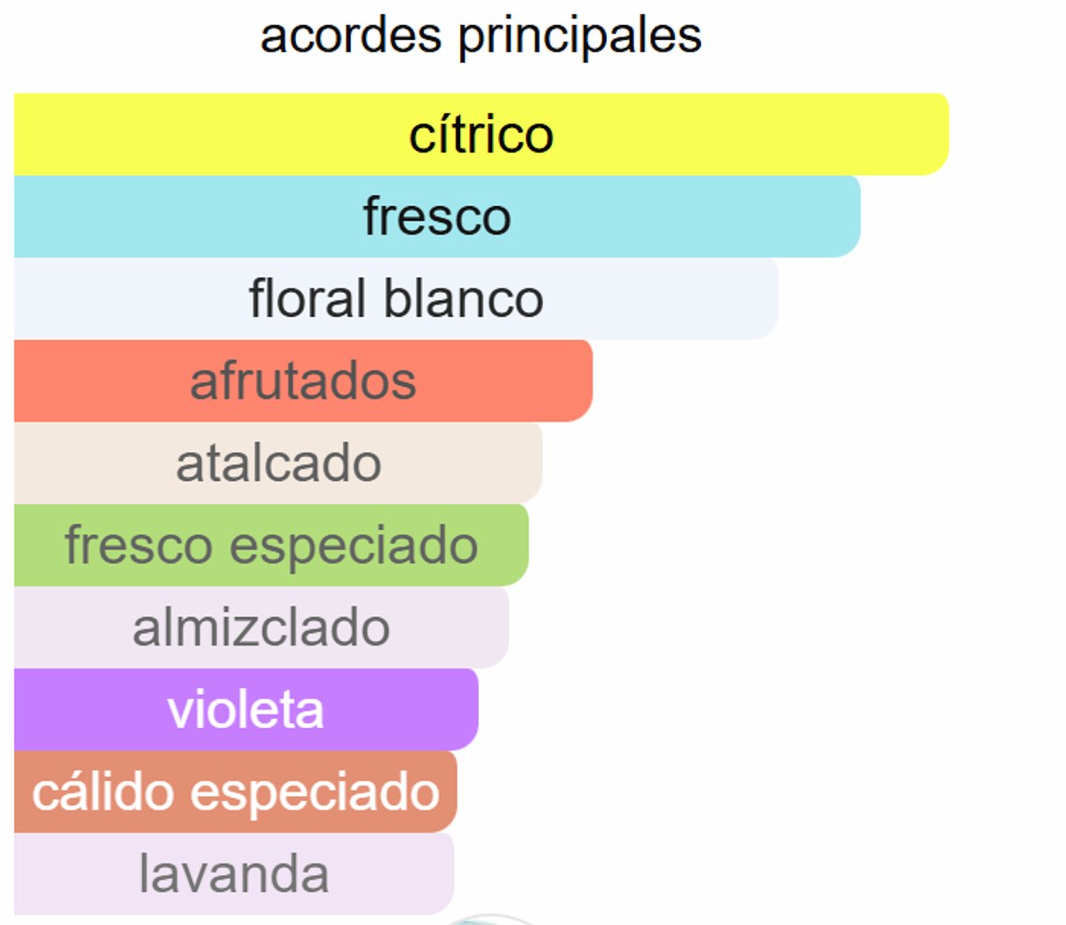
Task: Click the cítrico accord bar
Action: (x=481, y=134)
